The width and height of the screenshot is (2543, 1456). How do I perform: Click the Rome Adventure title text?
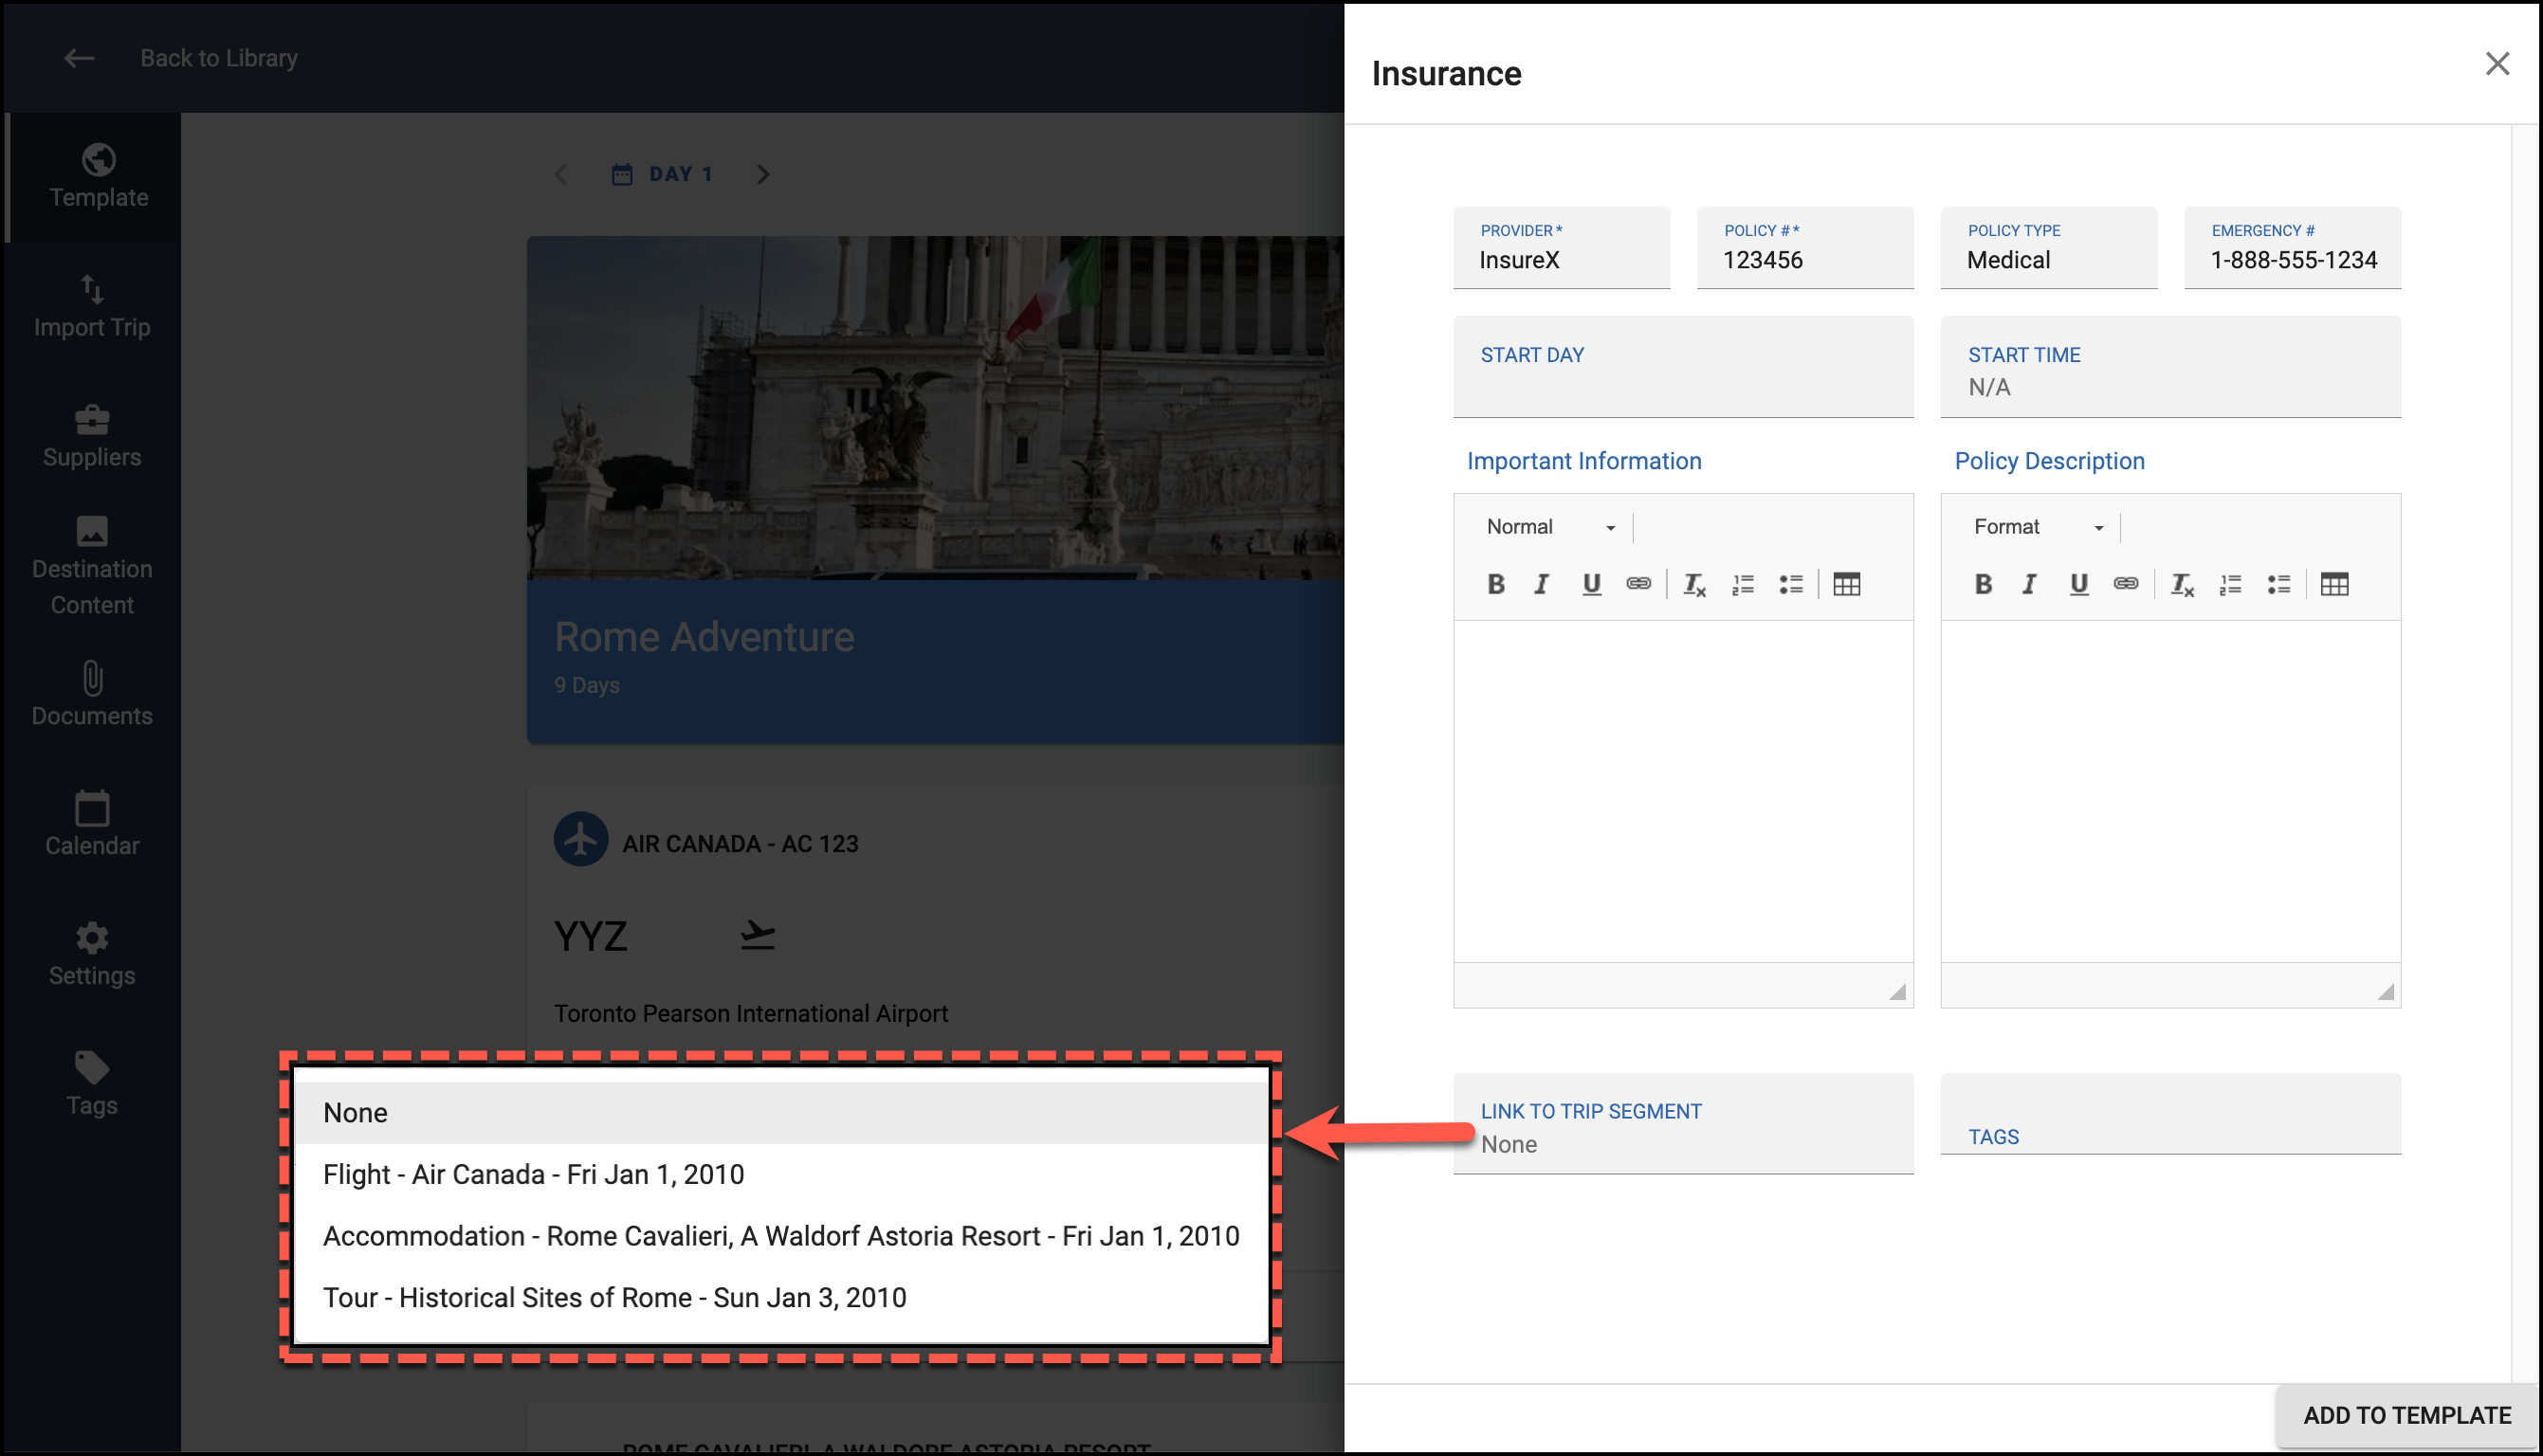[704, 637]
